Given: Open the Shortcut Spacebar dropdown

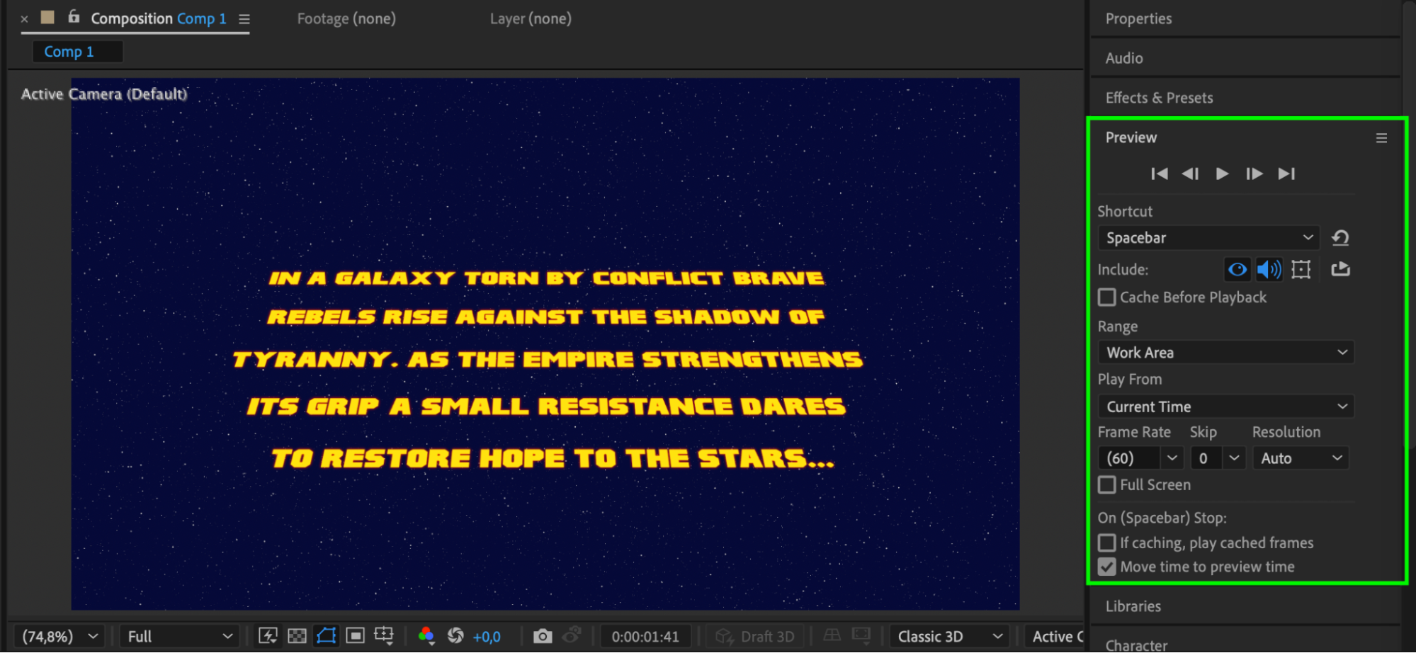Looking at the screenshot, I should (1208, 238).
